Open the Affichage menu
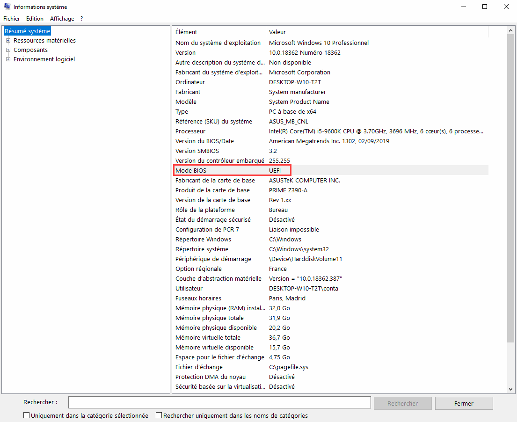 coord(62,19)
